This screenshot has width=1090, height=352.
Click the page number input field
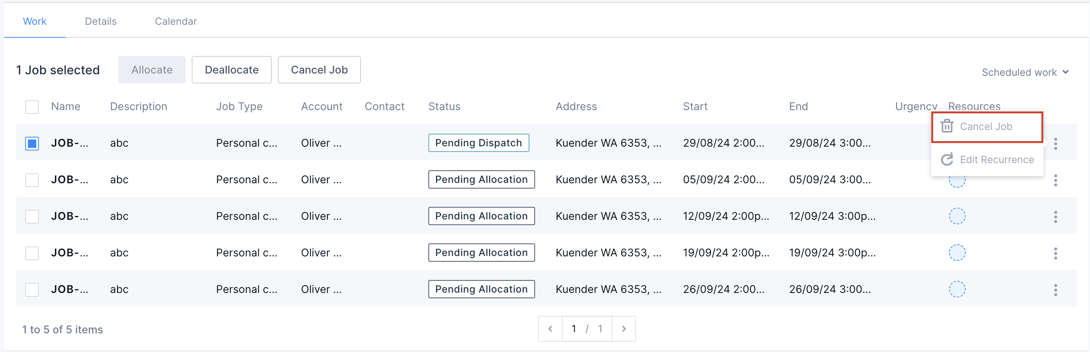pos(574,329)
